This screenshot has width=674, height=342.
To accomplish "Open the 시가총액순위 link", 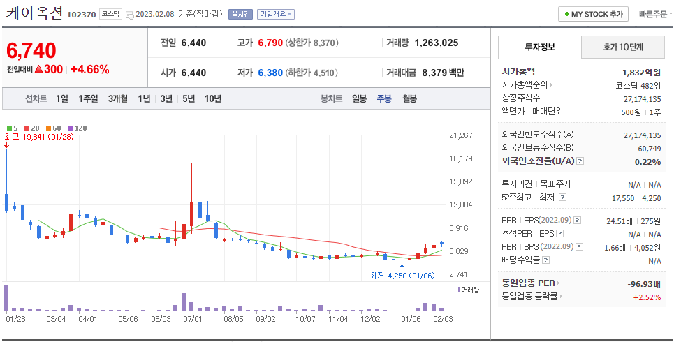I will pos(525,85).
